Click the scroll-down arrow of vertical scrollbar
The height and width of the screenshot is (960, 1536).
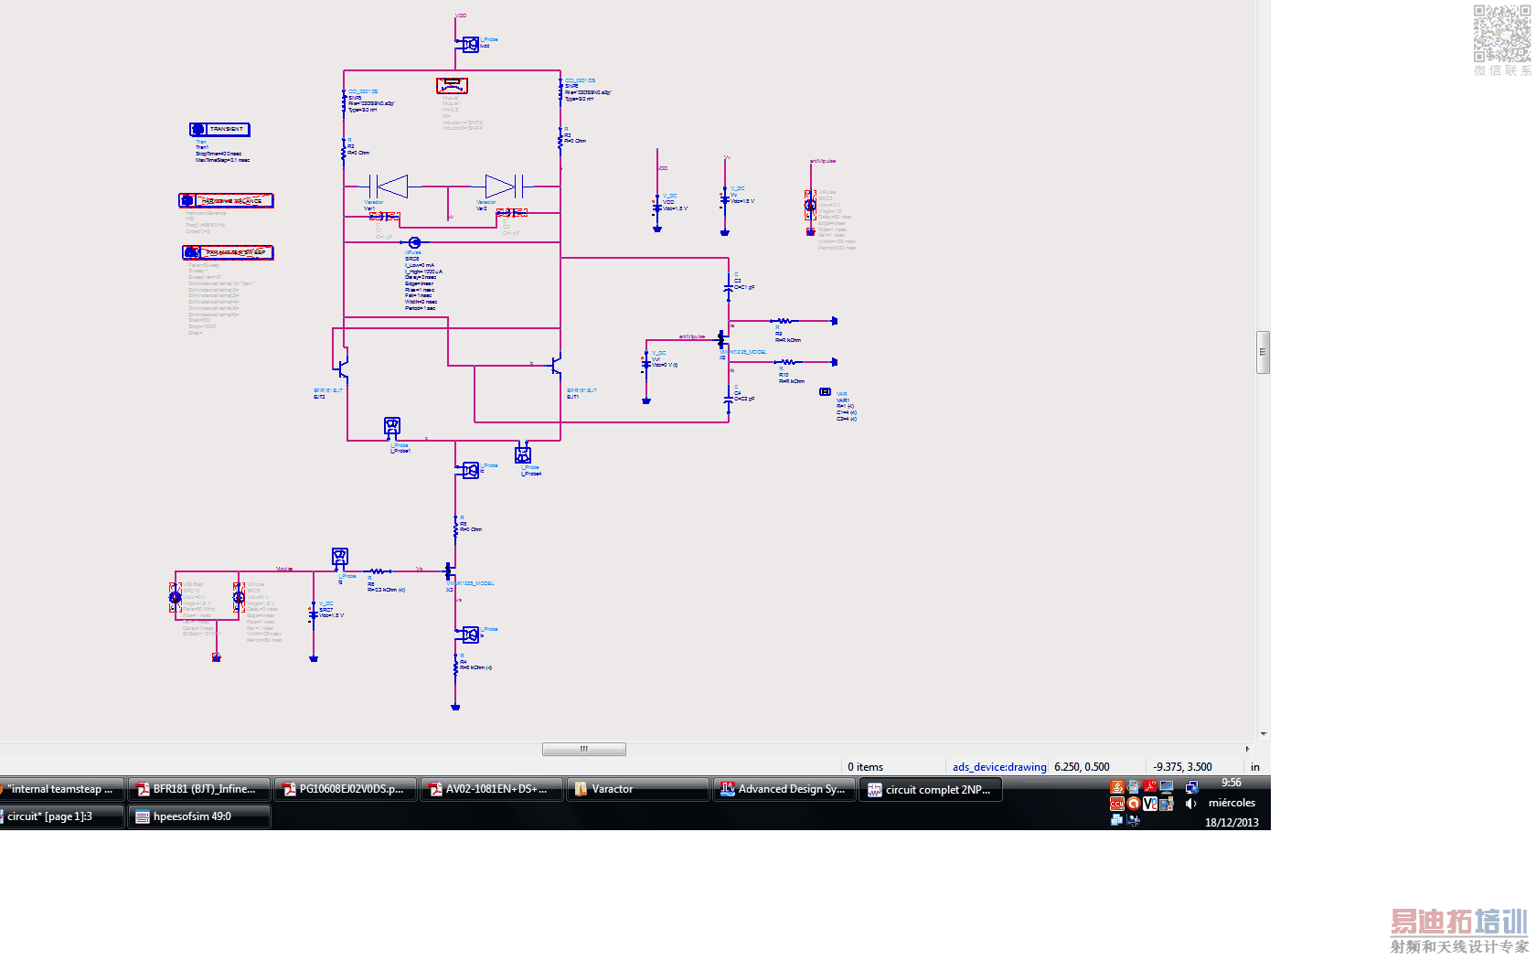coord(1264,733)
